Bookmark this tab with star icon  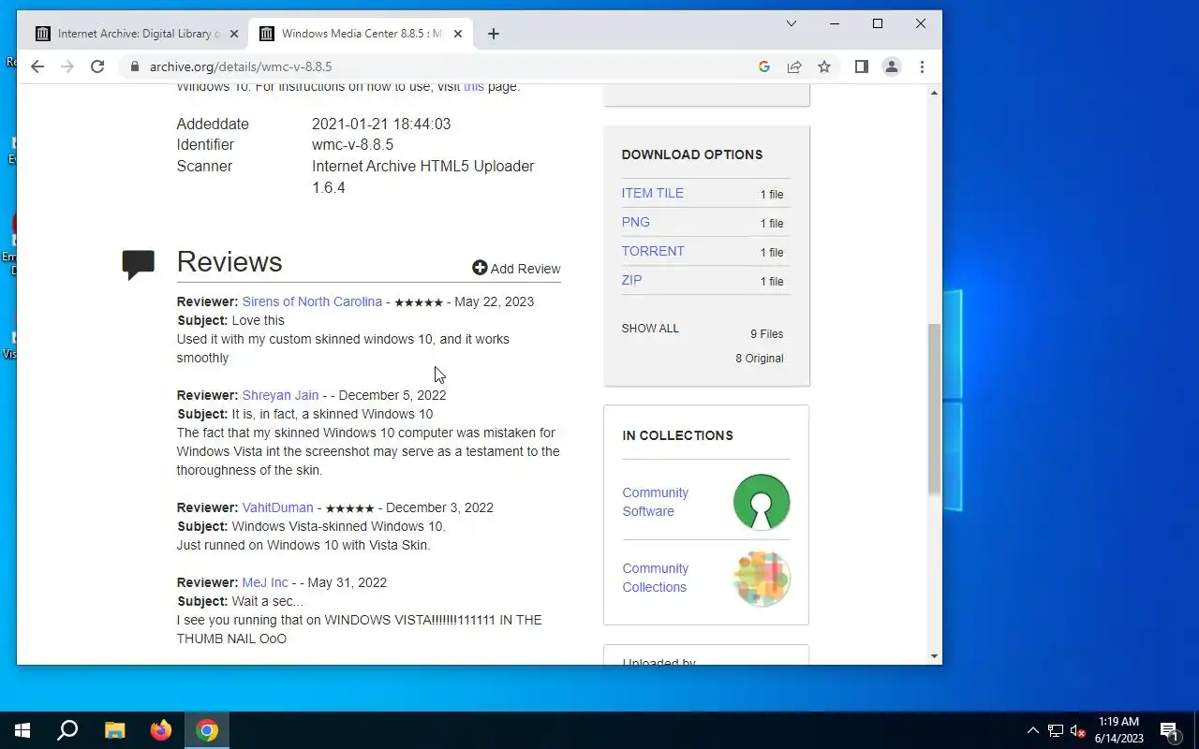pos(824,66)
